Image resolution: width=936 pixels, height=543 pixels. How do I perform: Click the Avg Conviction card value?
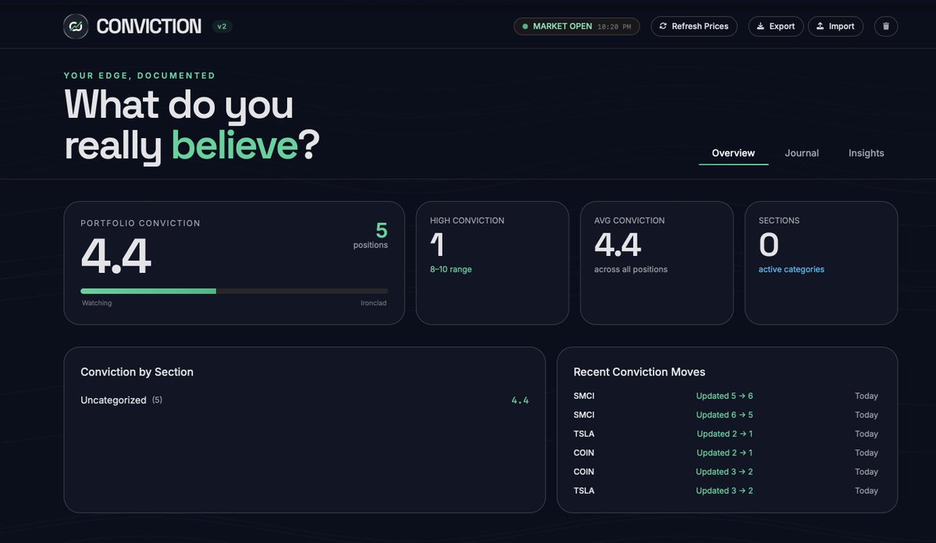pyautogui.click(x=617, y=245)
